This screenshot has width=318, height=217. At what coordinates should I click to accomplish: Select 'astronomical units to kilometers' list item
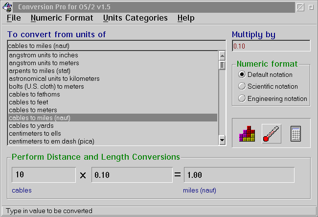click(x=113, y=78)
